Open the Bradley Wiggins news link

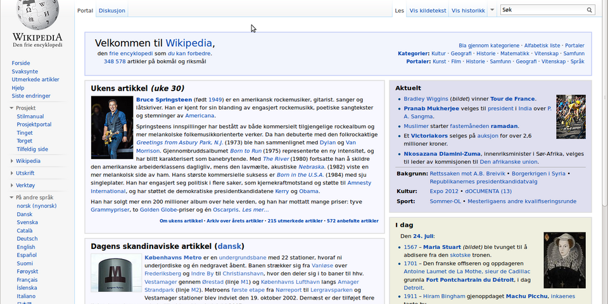coord(426,99)
